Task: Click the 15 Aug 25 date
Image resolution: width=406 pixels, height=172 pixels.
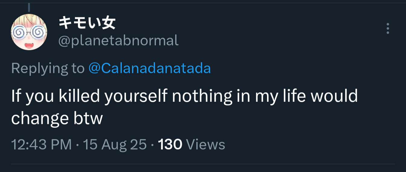Action: (x=115, y=145)
